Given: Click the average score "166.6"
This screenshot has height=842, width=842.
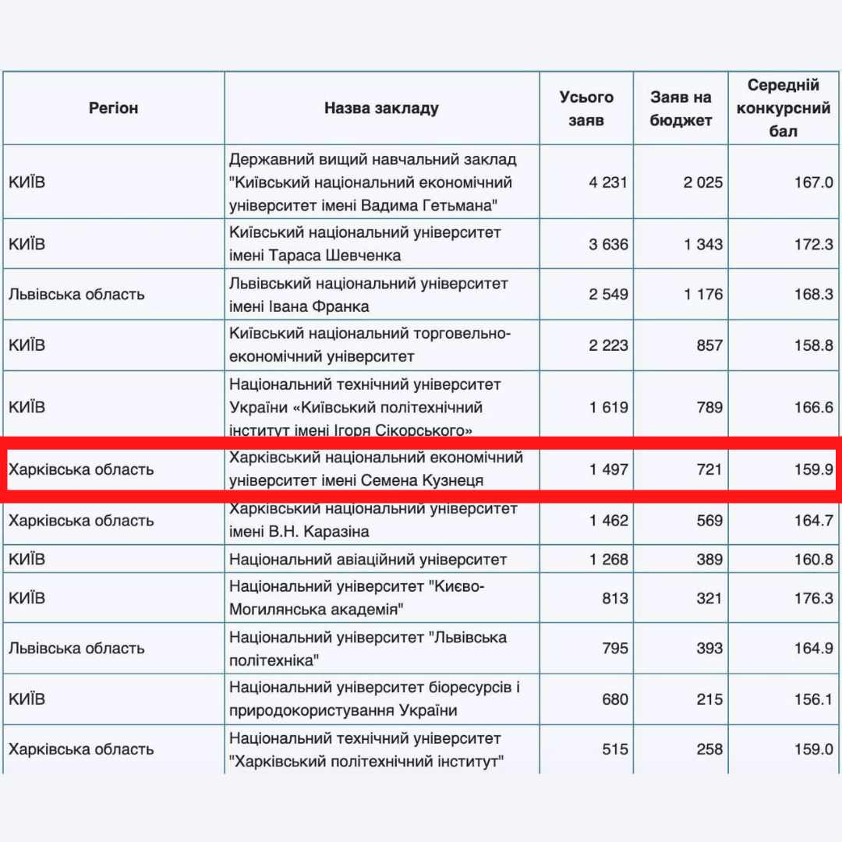Looking at the screenshot, I should 813,408.
